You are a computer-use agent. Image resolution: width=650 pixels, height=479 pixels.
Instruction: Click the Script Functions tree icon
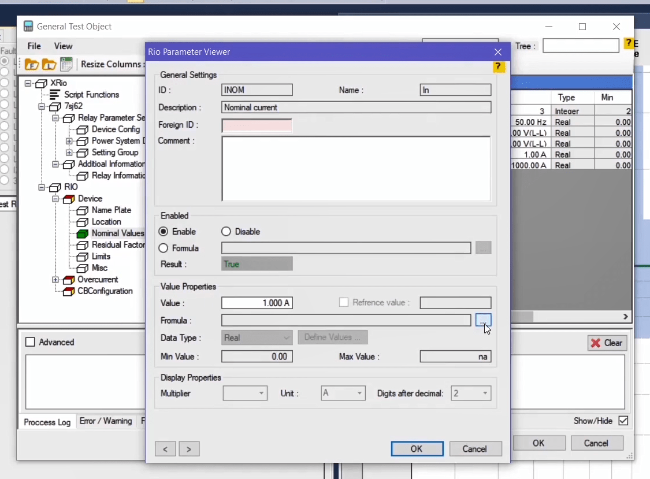[55, 95]
